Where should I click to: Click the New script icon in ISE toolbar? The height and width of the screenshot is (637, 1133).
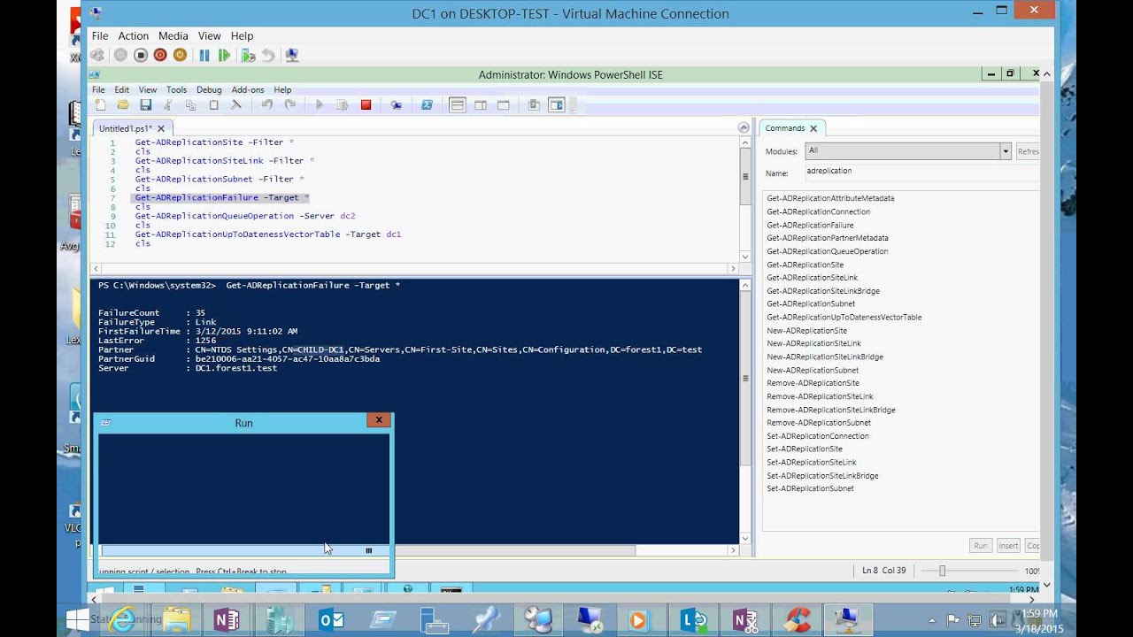[x=100, y=105]
